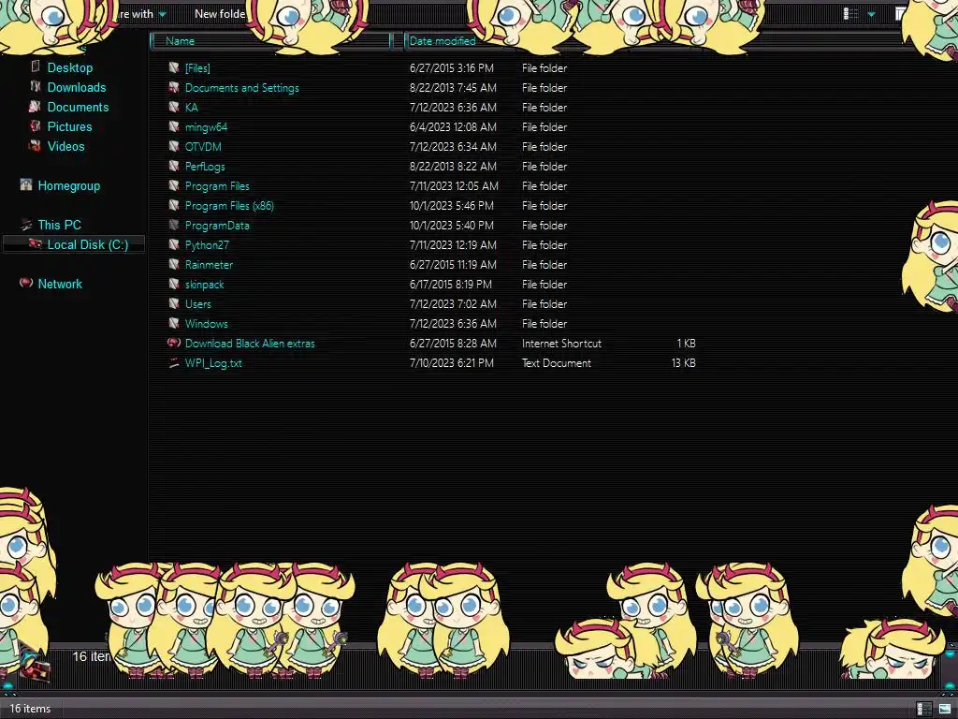
Task: Click the PerfLogs folder icon
Action: [x=174, y=166]
